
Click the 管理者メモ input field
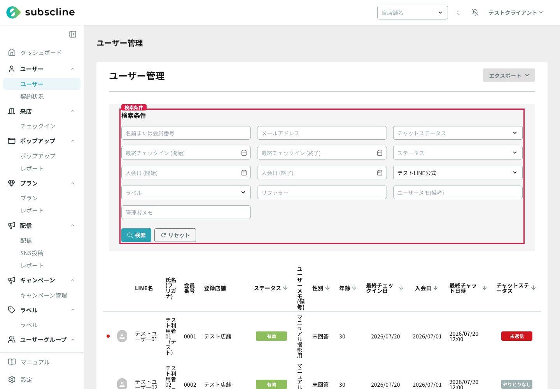coord(186,212)
